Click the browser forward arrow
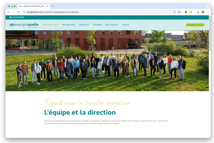This screenshot has height=143, width=214. tap(13, 12)
